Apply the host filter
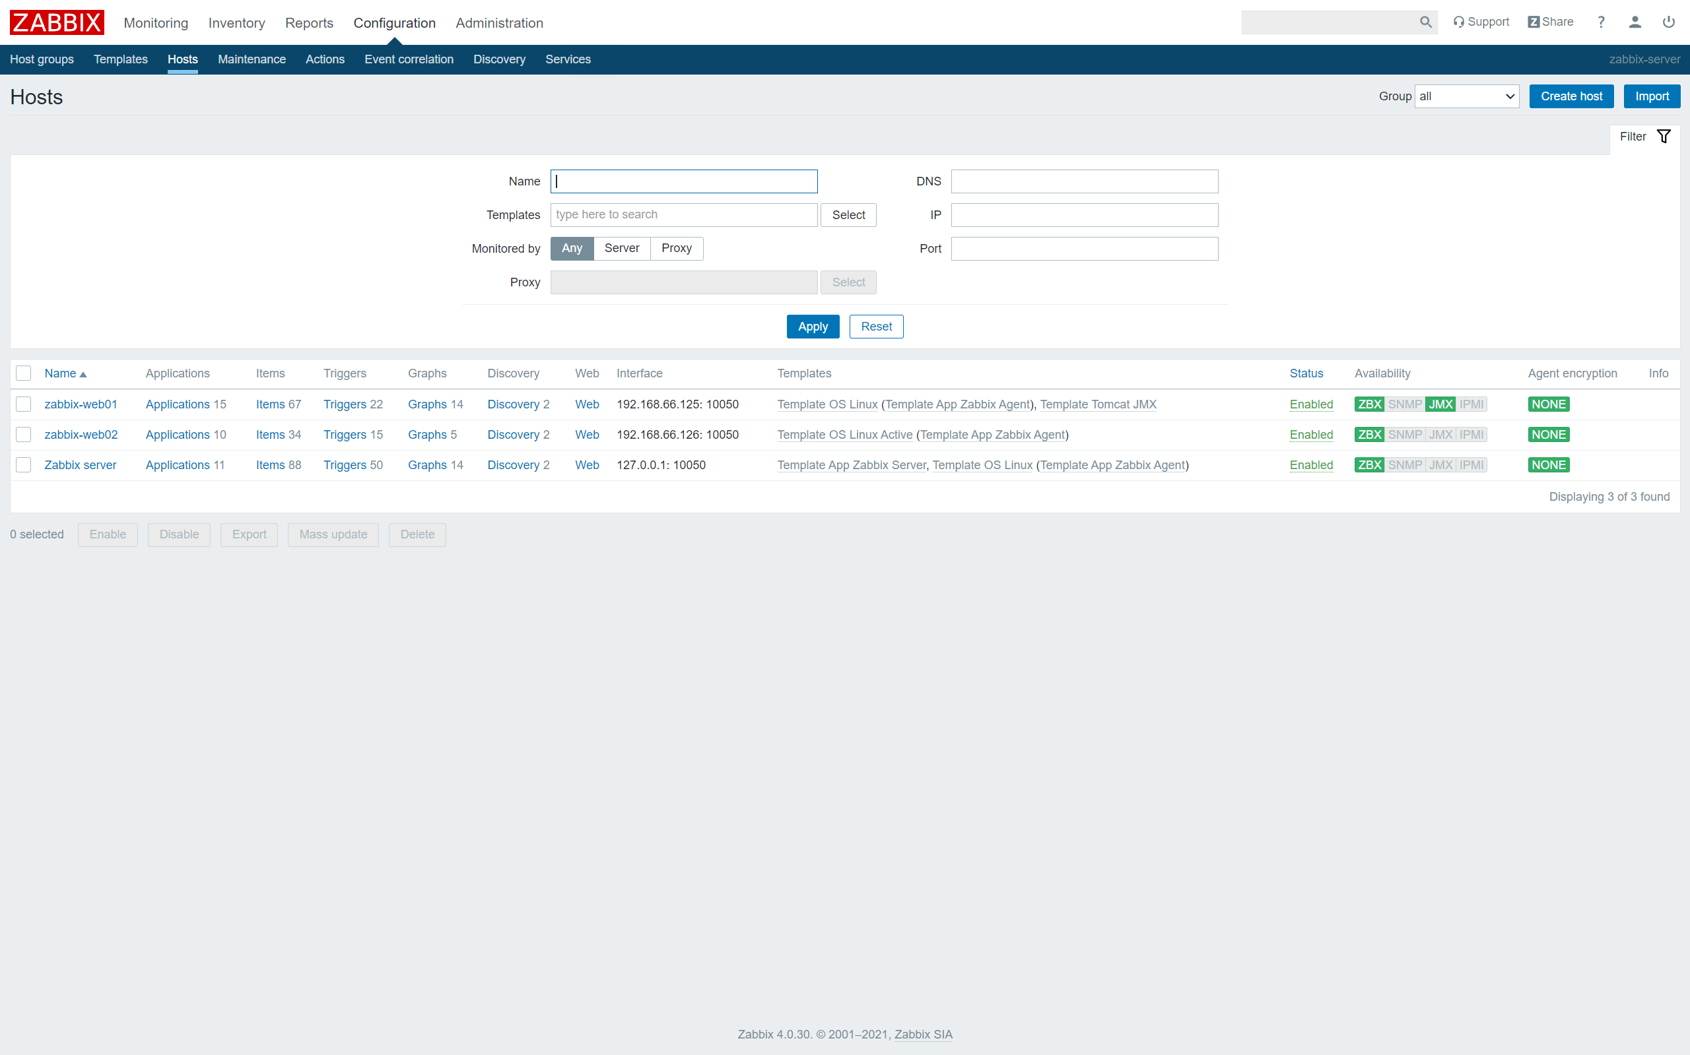1690x1055 pixels. tap(813, 327)
